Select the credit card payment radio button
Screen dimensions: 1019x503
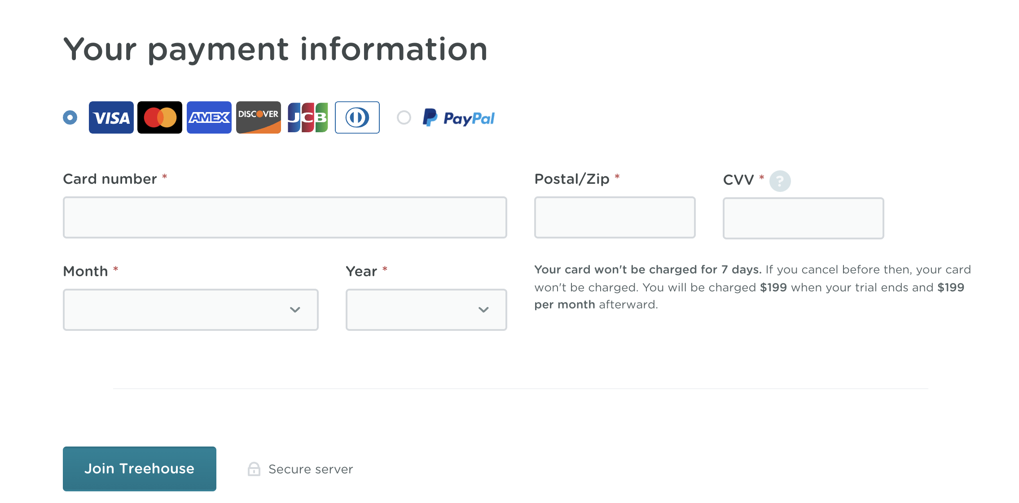[70, 117]
